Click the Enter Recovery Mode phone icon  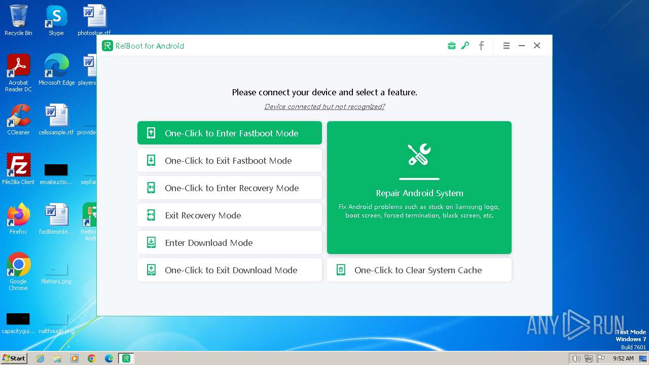point(151,188)
